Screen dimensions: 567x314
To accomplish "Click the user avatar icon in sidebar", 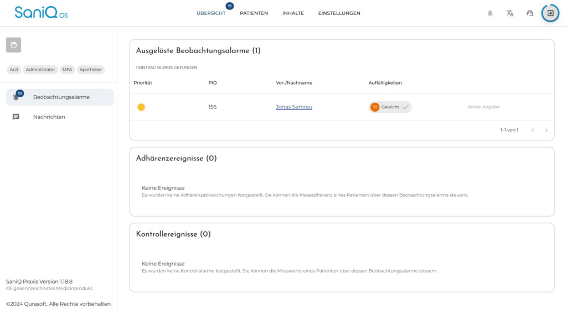I will (x=14, y=45).
